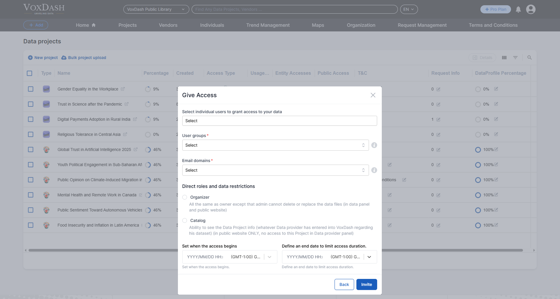Click 100% DataProfile ring in Youth Political row
Viewport: 560px width, 299px height.
click(478, 165)
